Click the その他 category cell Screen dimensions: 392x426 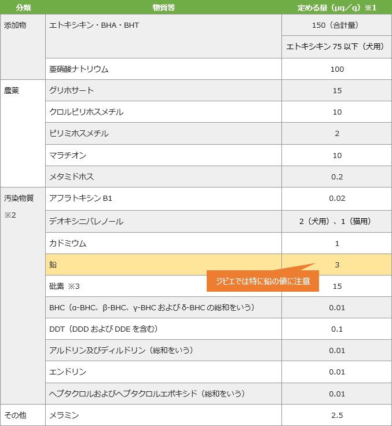click(23, 415)
